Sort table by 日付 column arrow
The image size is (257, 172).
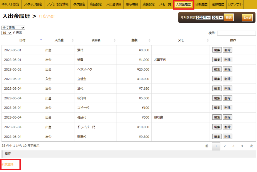coord(41,40)
